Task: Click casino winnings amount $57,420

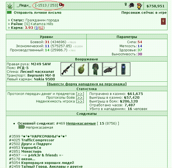Action: click(132, 98)
